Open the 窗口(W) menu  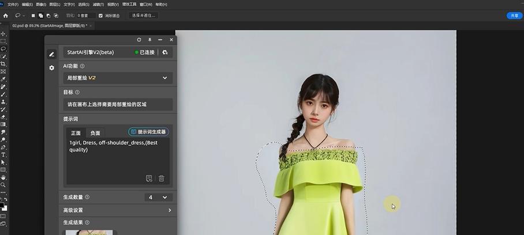coord(145,5)
